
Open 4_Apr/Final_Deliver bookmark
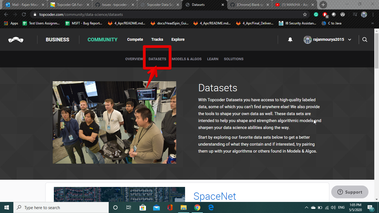pos(255,23)
